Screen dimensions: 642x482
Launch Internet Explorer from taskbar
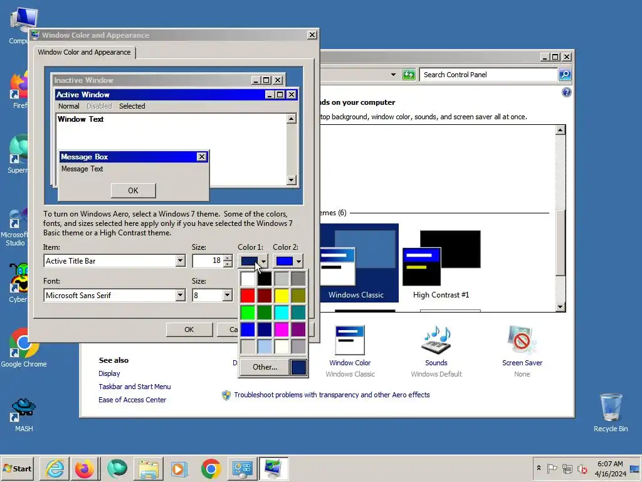tap(55, 468)
